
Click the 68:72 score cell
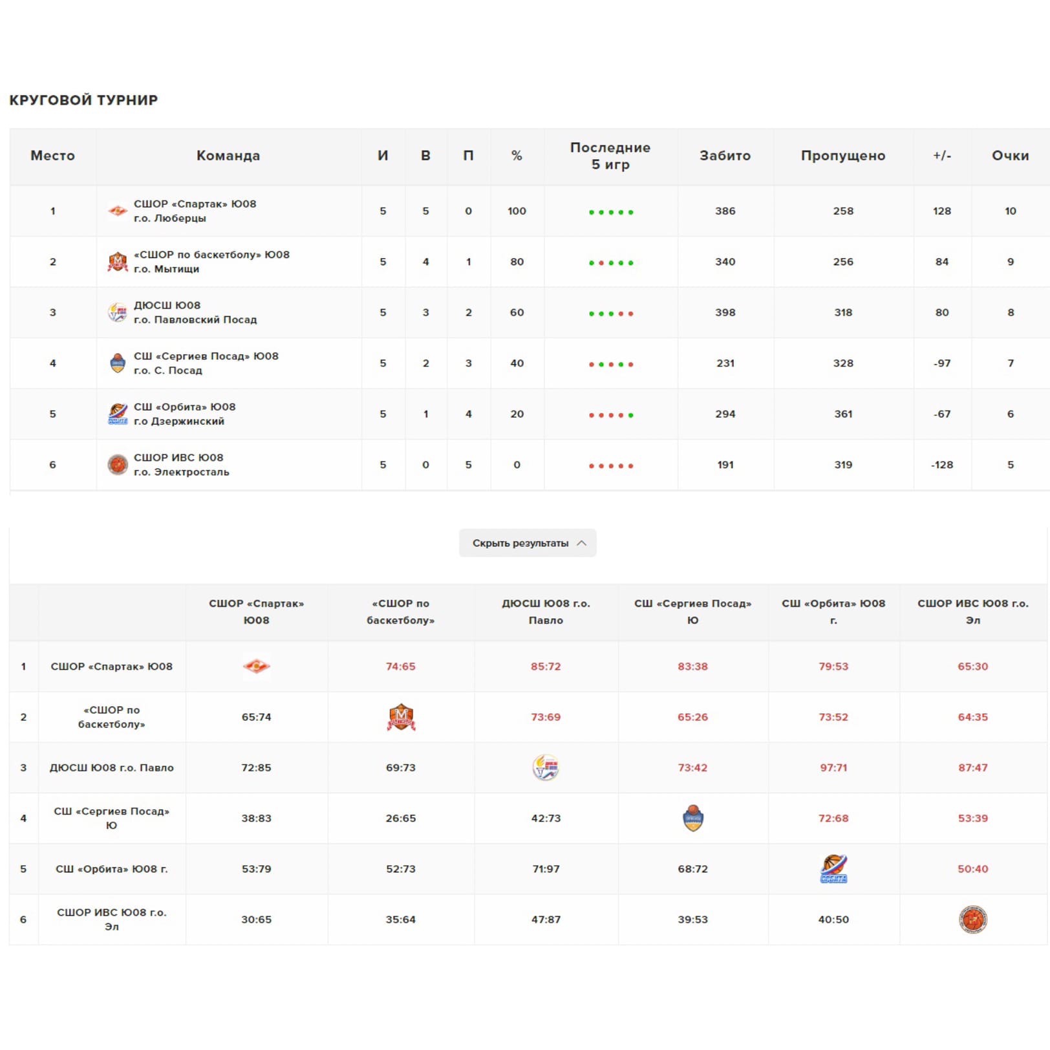point(693,869)
